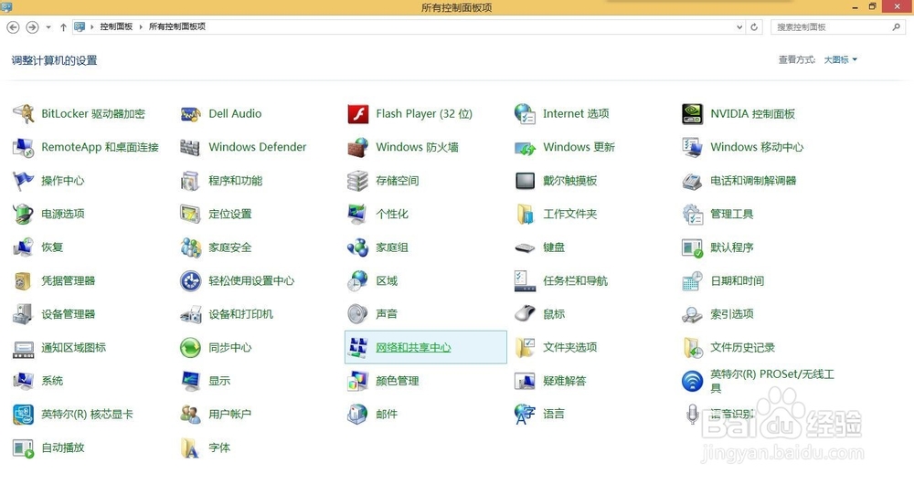The height and width of the screenshot is (484, 914).
Task: Open RemoteApp 和桌面连接 icon
Action: click(24, 147)
